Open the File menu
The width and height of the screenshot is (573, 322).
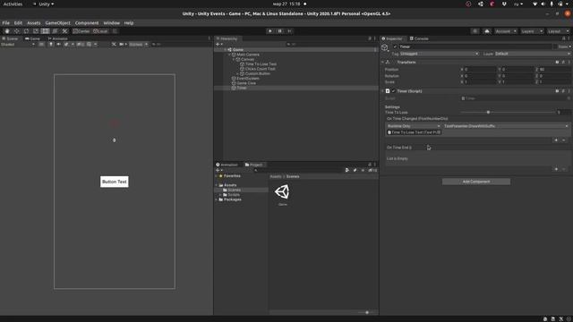(x=6, y=22)
